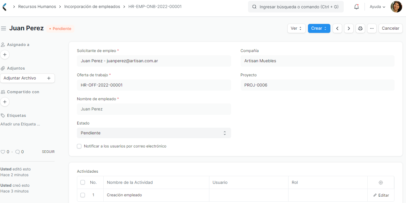Image resolution: width=406 pixels, height=203 pixels.
Task: Add a user under Compartido con
Action: coord(5,102)
